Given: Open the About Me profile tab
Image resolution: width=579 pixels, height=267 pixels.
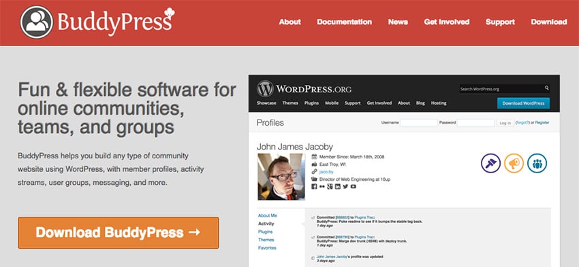Looking at the screenshot, I should [268, 215].
